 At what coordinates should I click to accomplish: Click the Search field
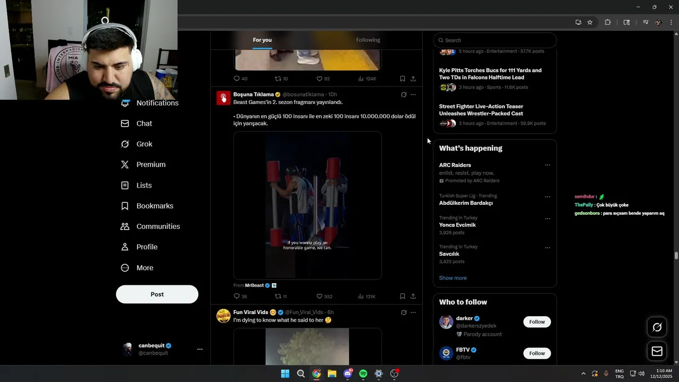click(x=495, y=40)
